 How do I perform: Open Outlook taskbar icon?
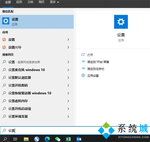(x=79, y=139)
